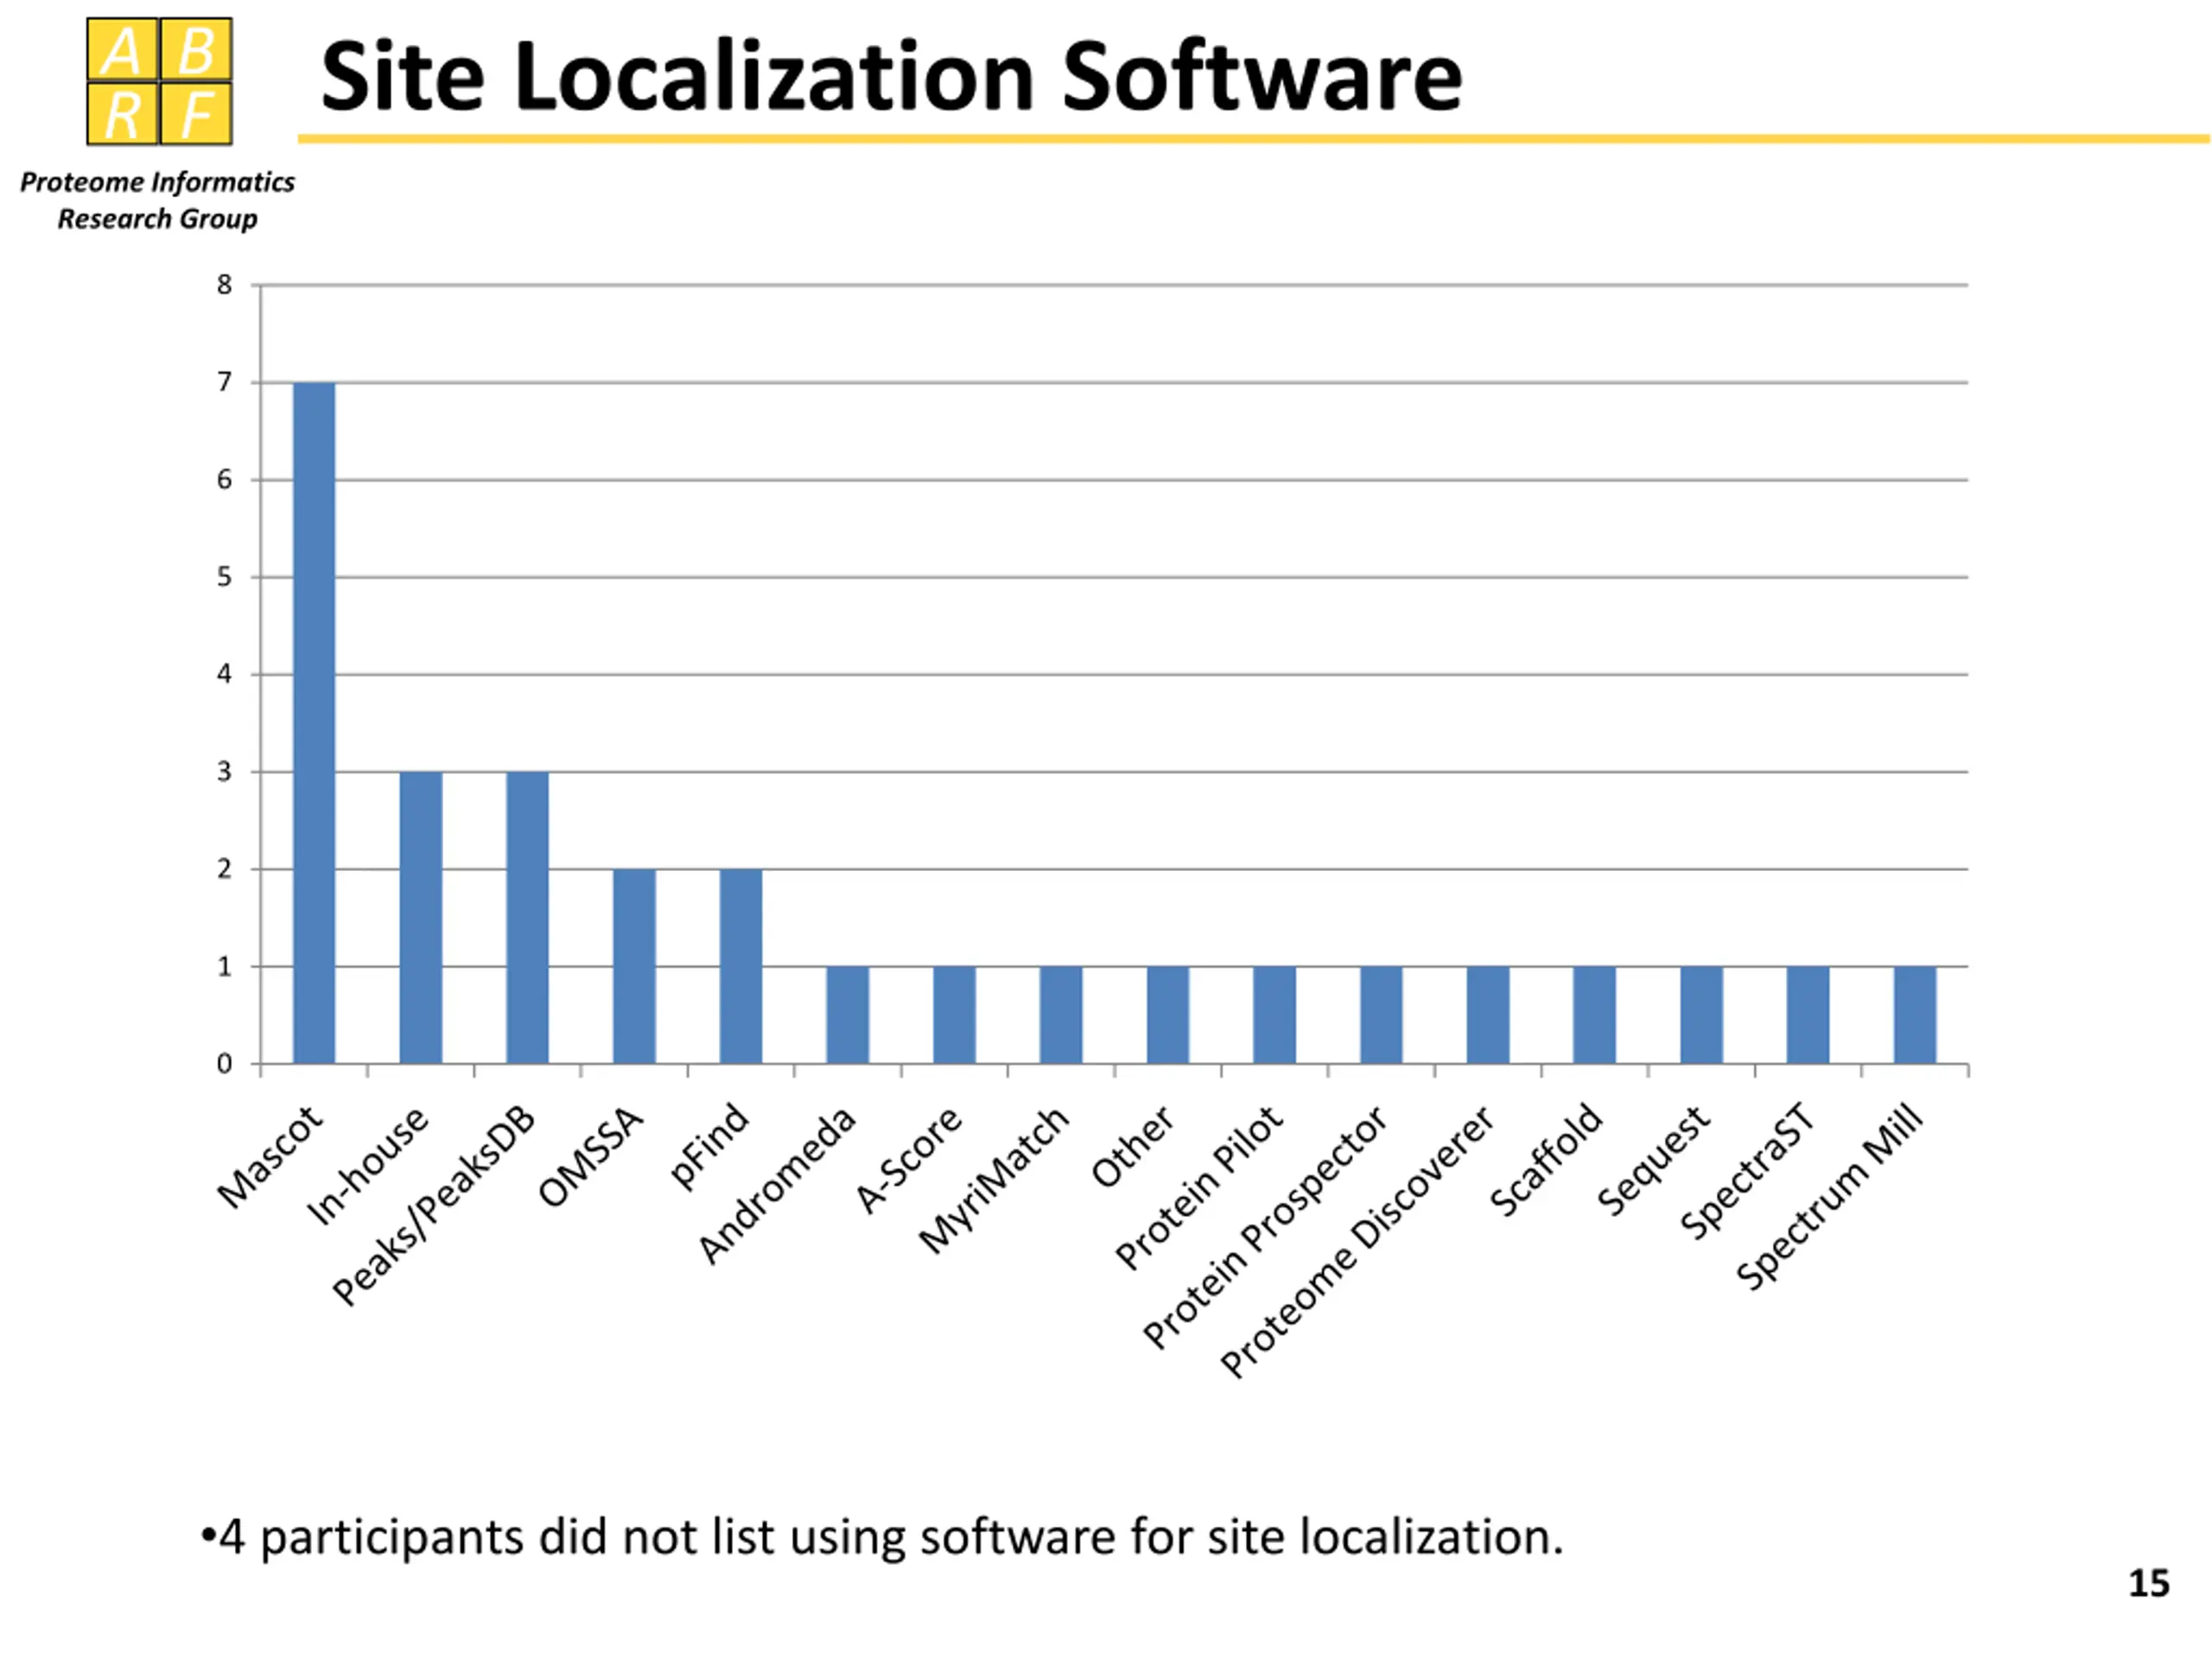Select the In-house bar
2212x1659 pixels.
tap(421, 918)
